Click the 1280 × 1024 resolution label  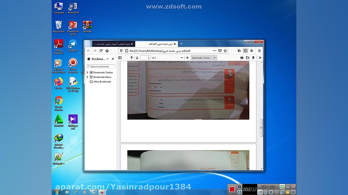tap(268, 187)
